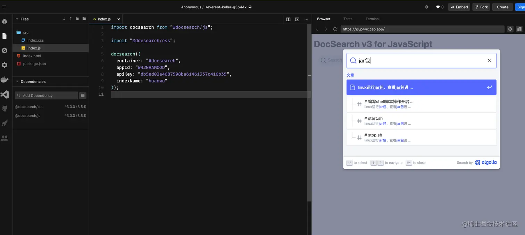Open the editor more options ellipsis
The width and height of the screenshot is (525, 235).
[306, 19]
